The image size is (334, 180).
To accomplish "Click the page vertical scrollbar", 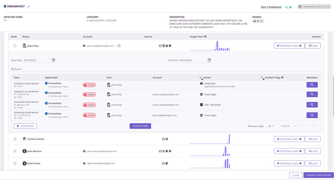I will coord(333,96).
